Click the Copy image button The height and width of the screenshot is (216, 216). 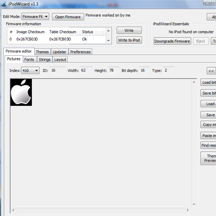[x=208, y=124]
